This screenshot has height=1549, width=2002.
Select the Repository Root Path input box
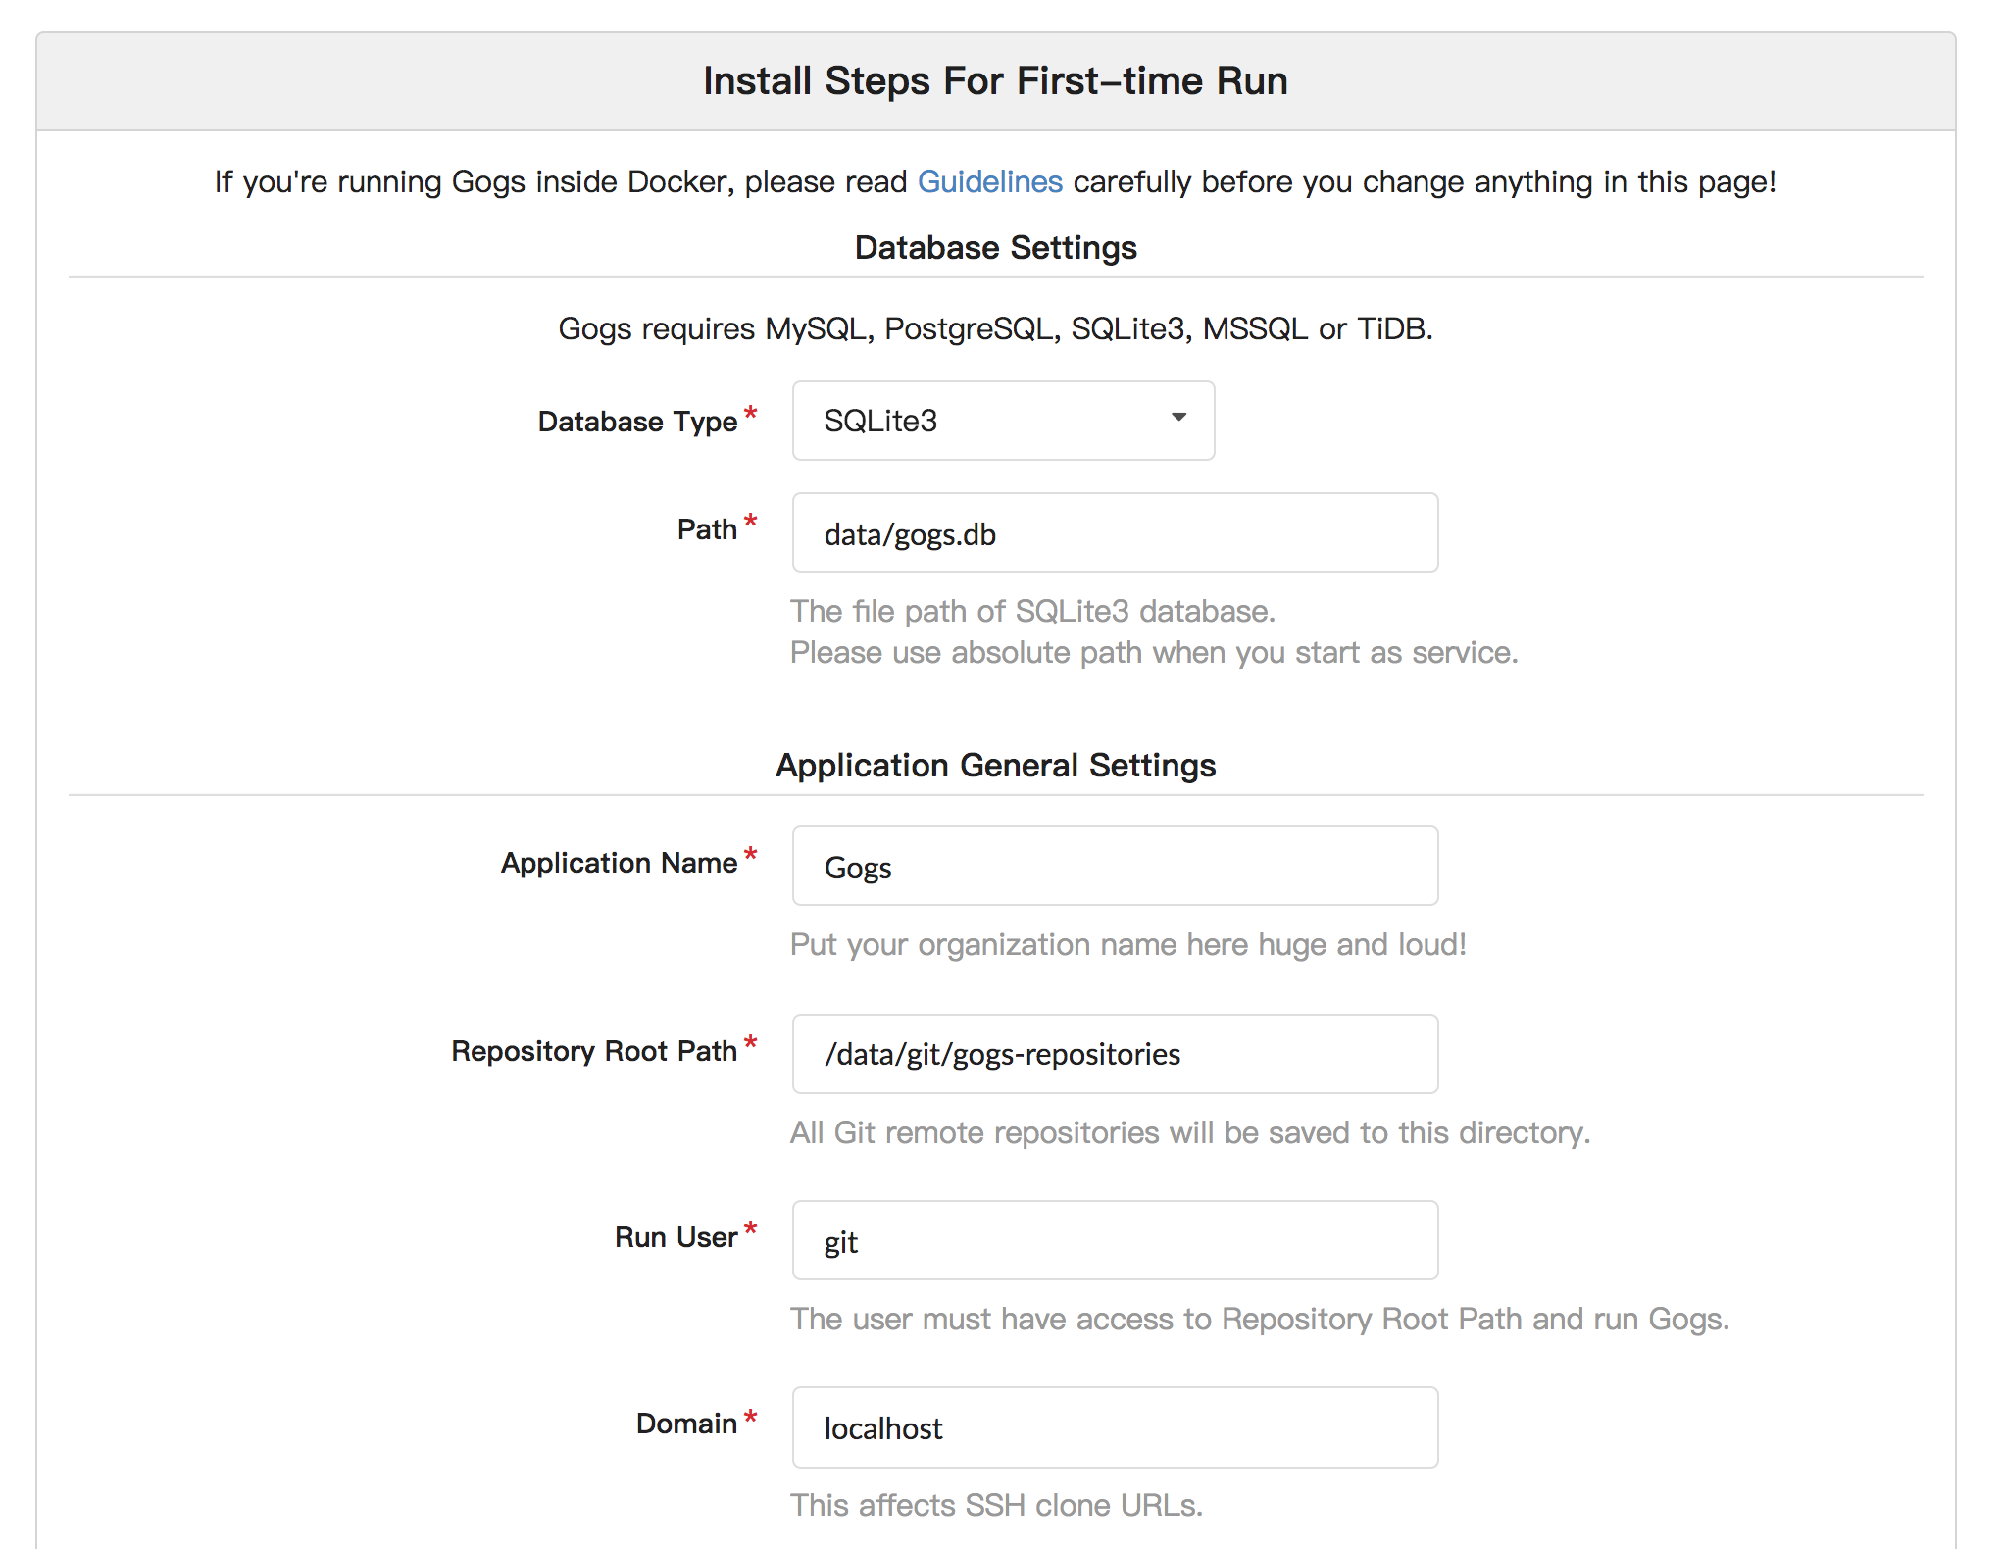[1115, 1054]
